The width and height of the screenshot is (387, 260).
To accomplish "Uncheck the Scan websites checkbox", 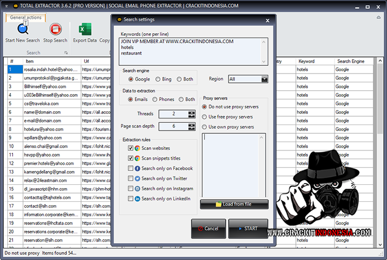I will pyautogui.click(x=130, y=148).
